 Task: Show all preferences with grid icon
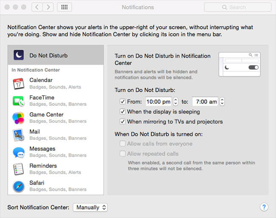coord(64,7)
